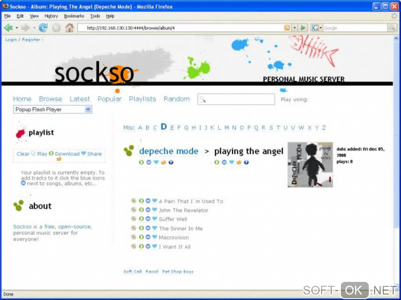Open Firefox home page button
401x300 pixels.
(69, 28)
